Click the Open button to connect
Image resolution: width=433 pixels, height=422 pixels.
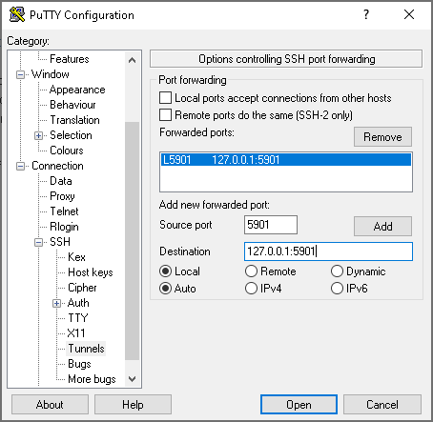tap(299, 405)
